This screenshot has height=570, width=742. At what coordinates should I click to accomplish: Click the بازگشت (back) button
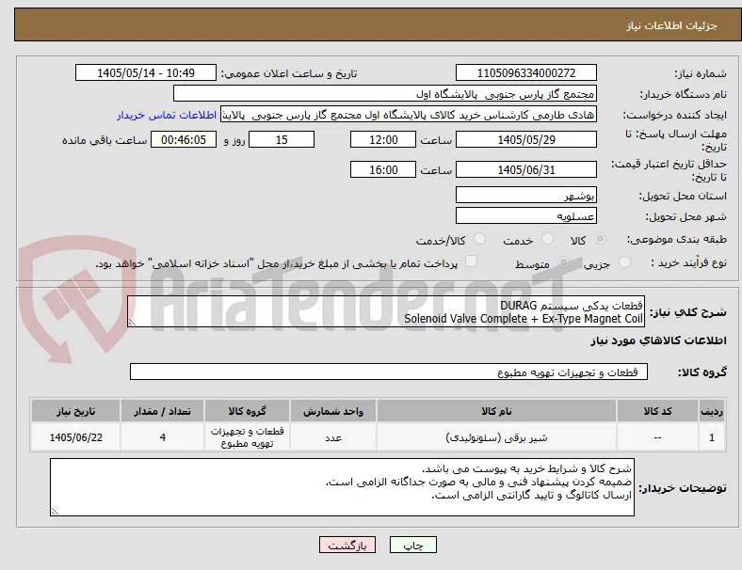(347, 545)
